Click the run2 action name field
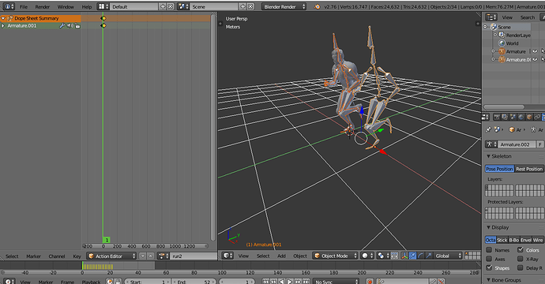This screenshot has width=545, height=284. (194, 256)
